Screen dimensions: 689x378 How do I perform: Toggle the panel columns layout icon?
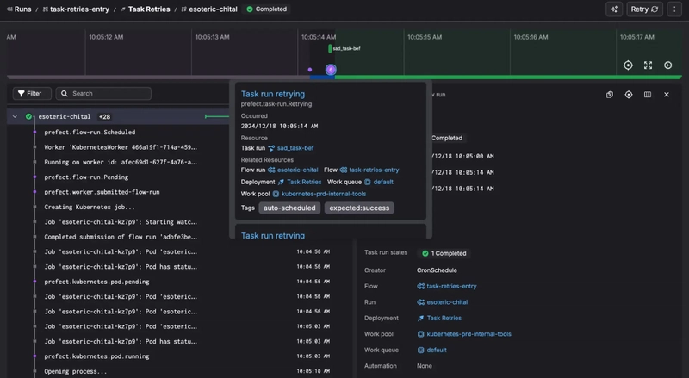coord(648,95)
